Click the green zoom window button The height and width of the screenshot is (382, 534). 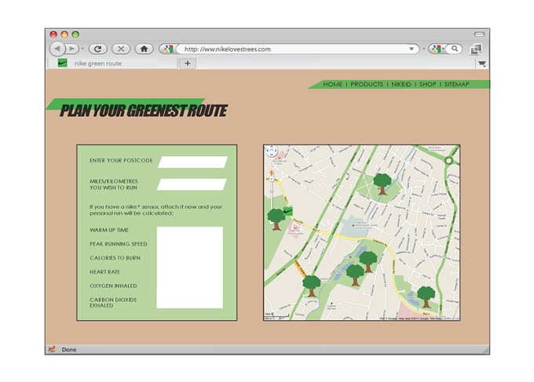[75, 35]
